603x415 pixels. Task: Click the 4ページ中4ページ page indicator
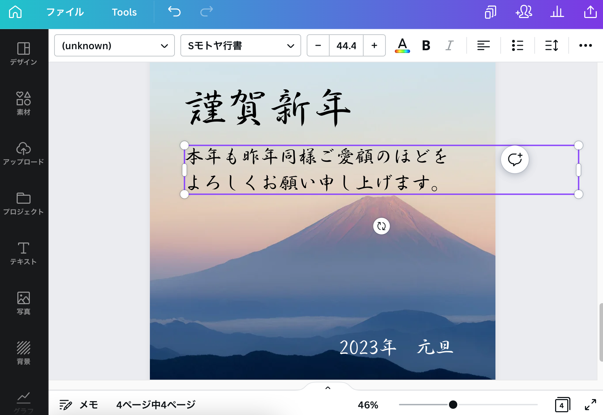pyautogui.click(x=156, y=405)
